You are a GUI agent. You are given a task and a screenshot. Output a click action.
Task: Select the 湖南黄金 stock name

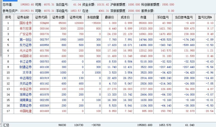26,100
